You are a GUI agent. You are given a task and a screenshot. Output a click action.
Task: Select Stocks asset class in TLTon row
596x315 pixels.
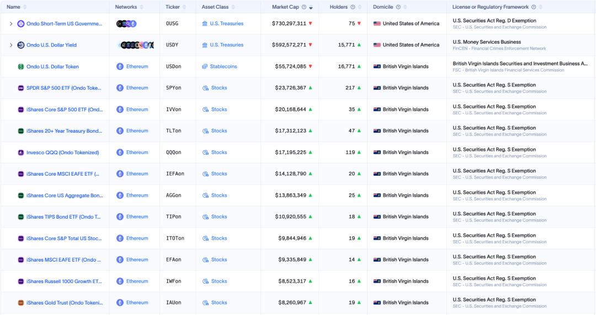[x=219, y=131]
